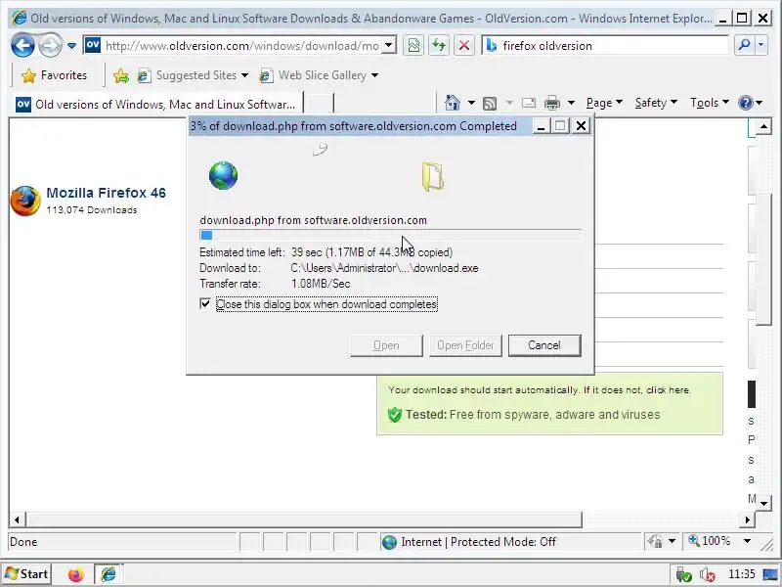782x587 pixels.
Task: Open the Safety menu
Action: (x=656, y=103)
